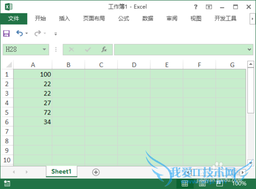
Task: Expand the formula bar chevron
Action: click(249, 50)
